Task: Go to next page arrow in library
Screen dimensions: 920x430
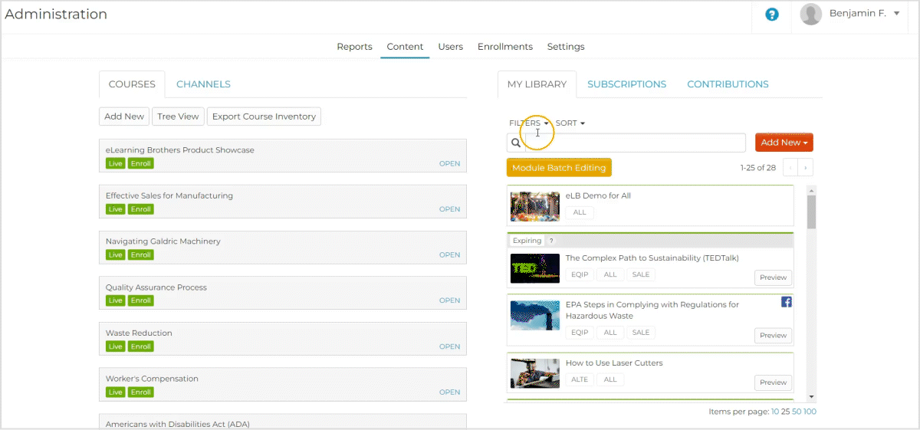Action: (806, 167)
